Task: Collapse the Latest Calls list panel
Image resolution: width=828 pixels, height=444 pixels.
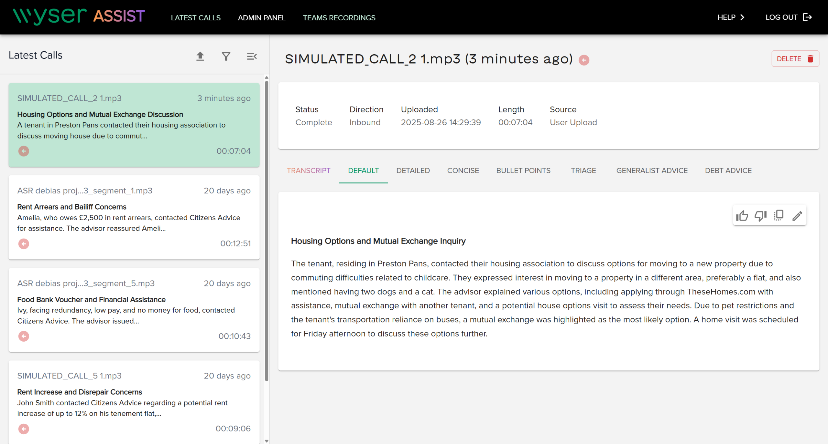Action: (x=252, y=57)
